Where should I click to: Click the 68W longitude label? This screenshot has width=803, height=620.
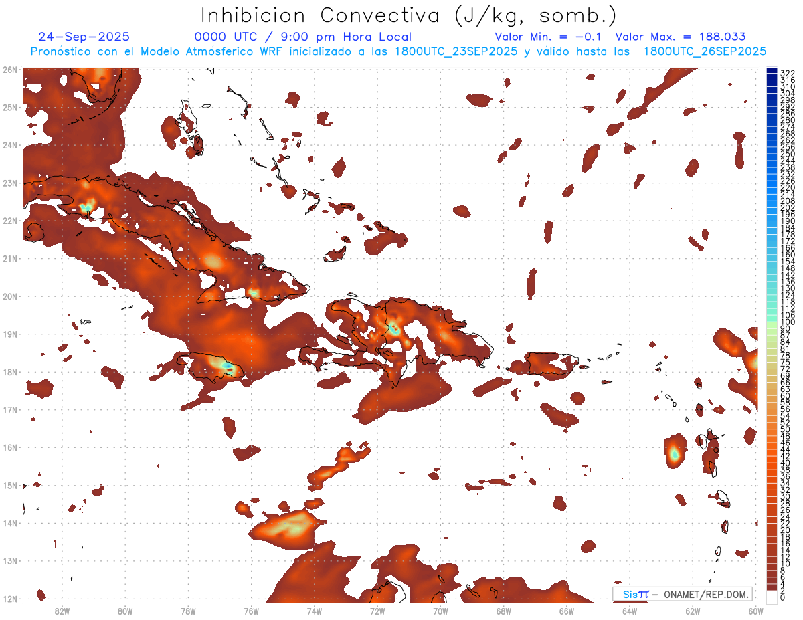tap(503, 611)
